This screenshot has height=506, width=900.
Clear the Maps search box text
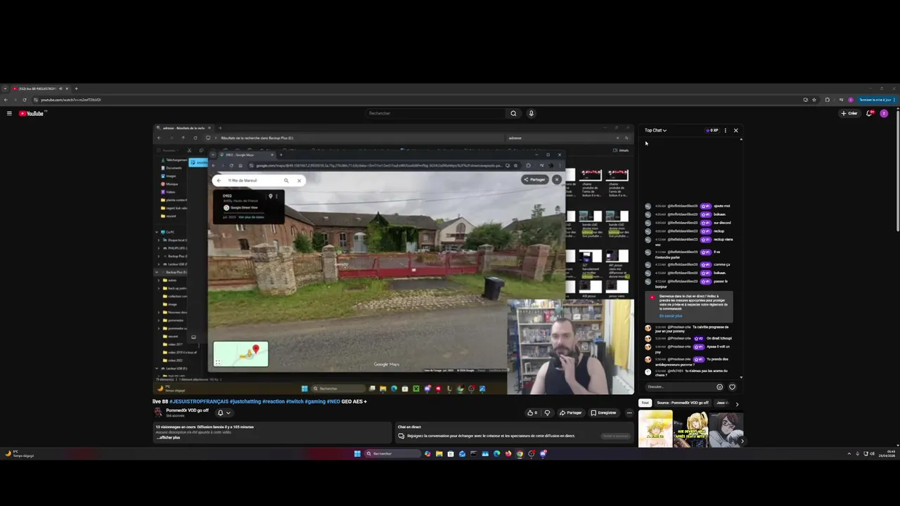coord(299,181)
